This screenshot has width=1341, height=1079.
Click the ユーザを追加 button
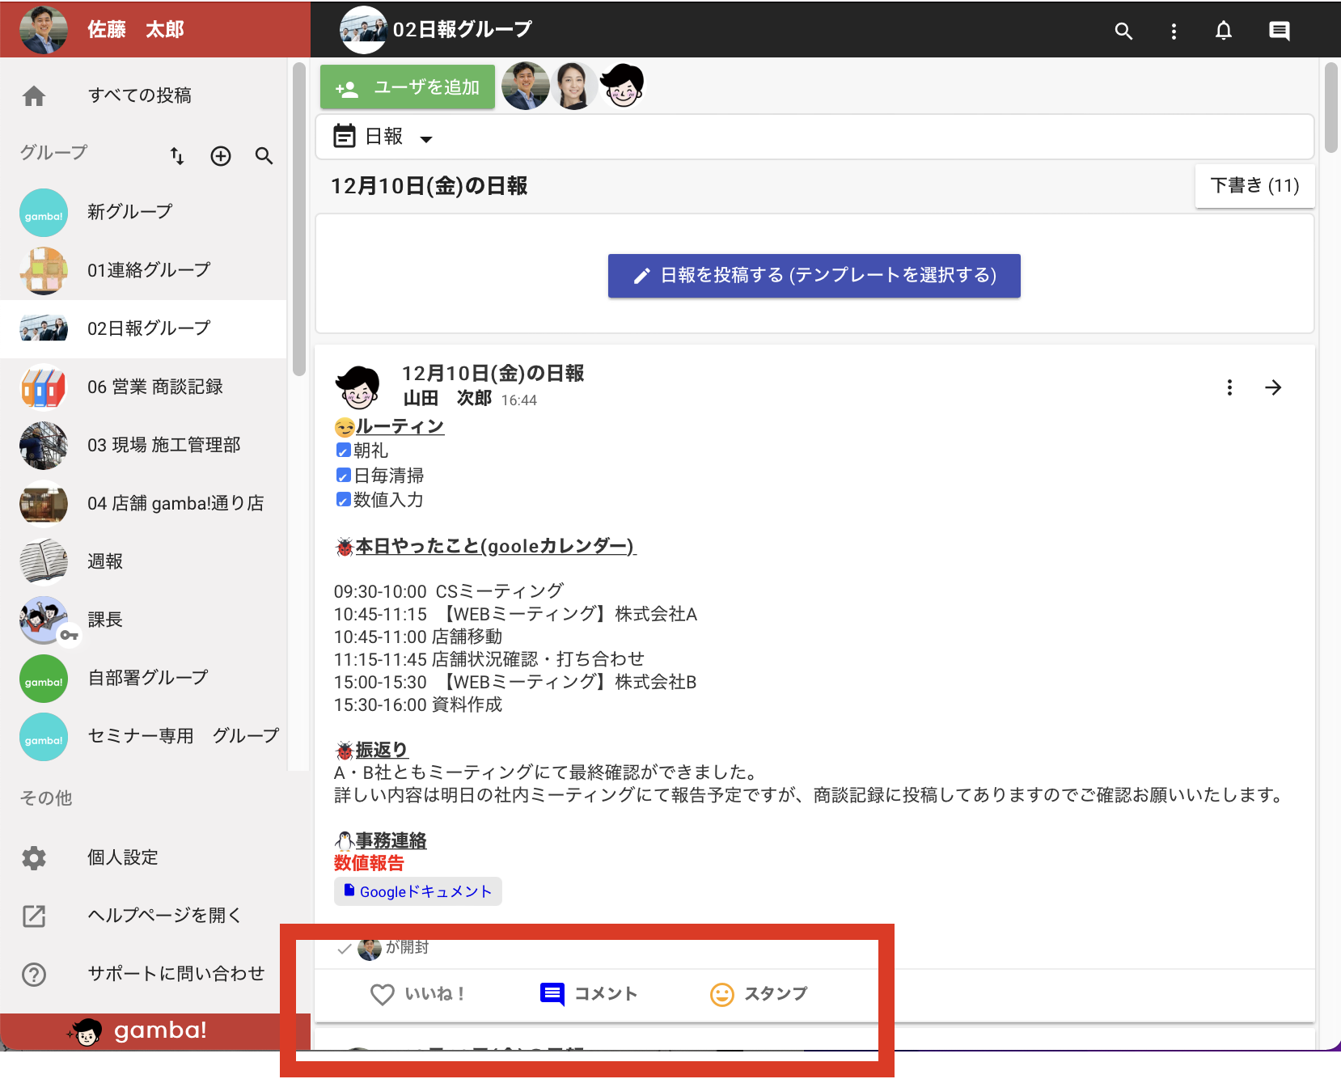(408, 87)
